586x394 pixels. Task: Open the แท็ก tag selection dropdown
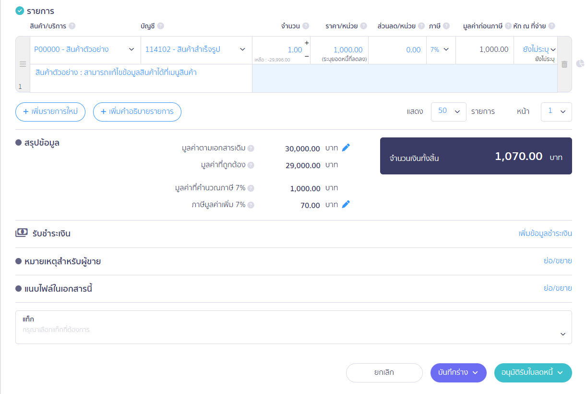point(563,334)
